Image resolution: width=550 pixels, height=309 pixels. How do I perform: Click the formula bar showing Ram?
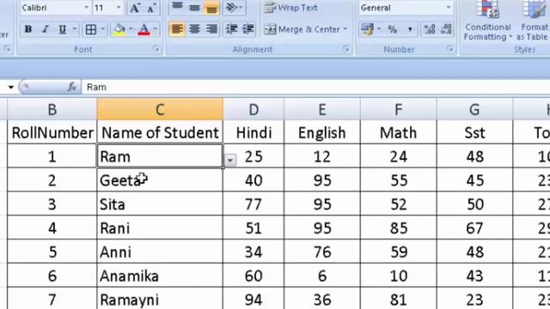click(315, 88)
